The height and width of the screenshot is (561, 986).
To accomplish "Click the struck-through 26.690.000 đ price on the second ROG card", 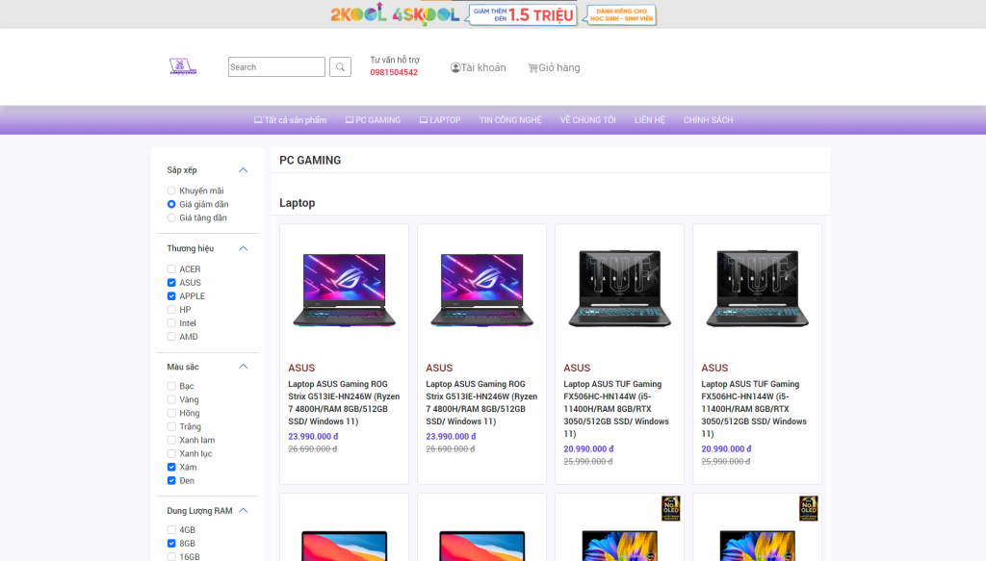I will 451,449.
